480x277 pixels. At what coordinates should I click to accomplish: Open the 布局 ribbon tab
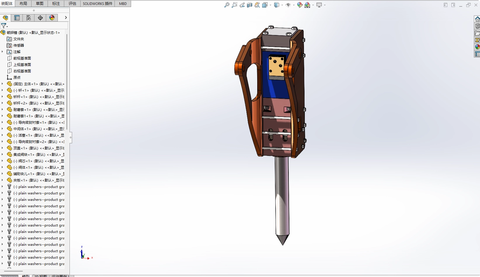tap(23, 4)
